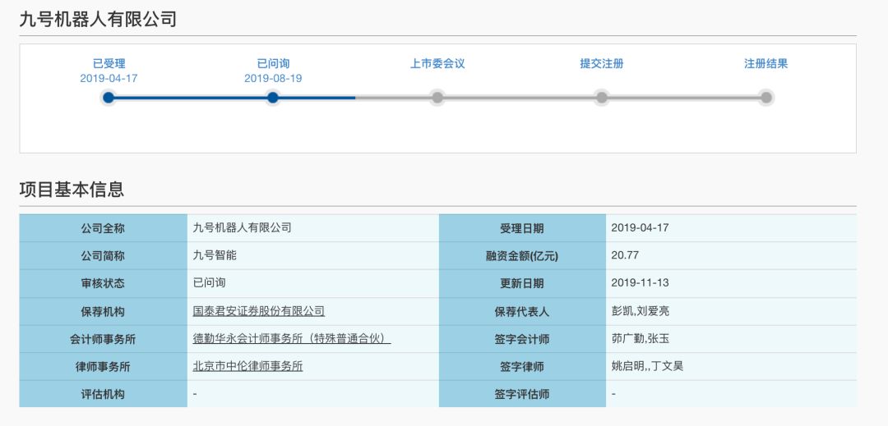Click the 上市委会议 stage marker dot

tap(437, 98)
